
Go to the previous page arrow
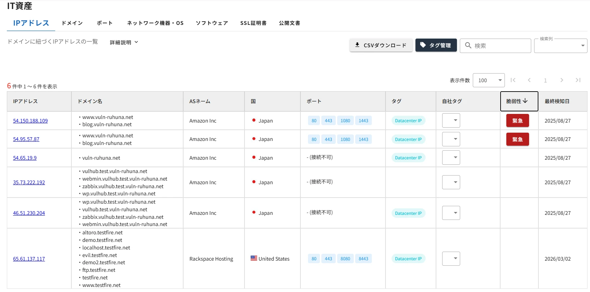[529, 80]
